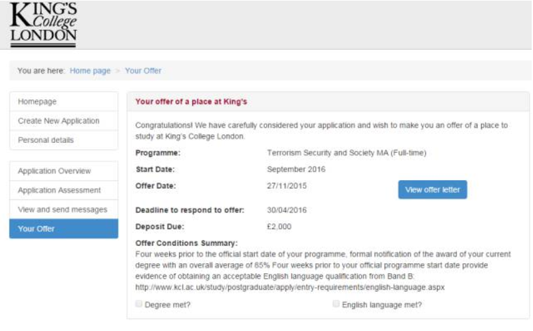Click the Terrorism Security and Society MA programme text

[346, 153]
